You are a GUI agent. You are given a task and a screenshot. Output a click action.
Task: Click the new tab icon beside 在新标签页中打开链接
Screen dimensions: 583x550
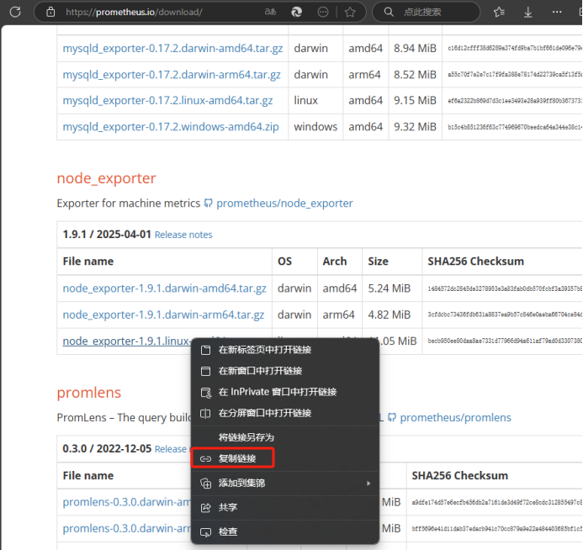click(x=205, y=350)
